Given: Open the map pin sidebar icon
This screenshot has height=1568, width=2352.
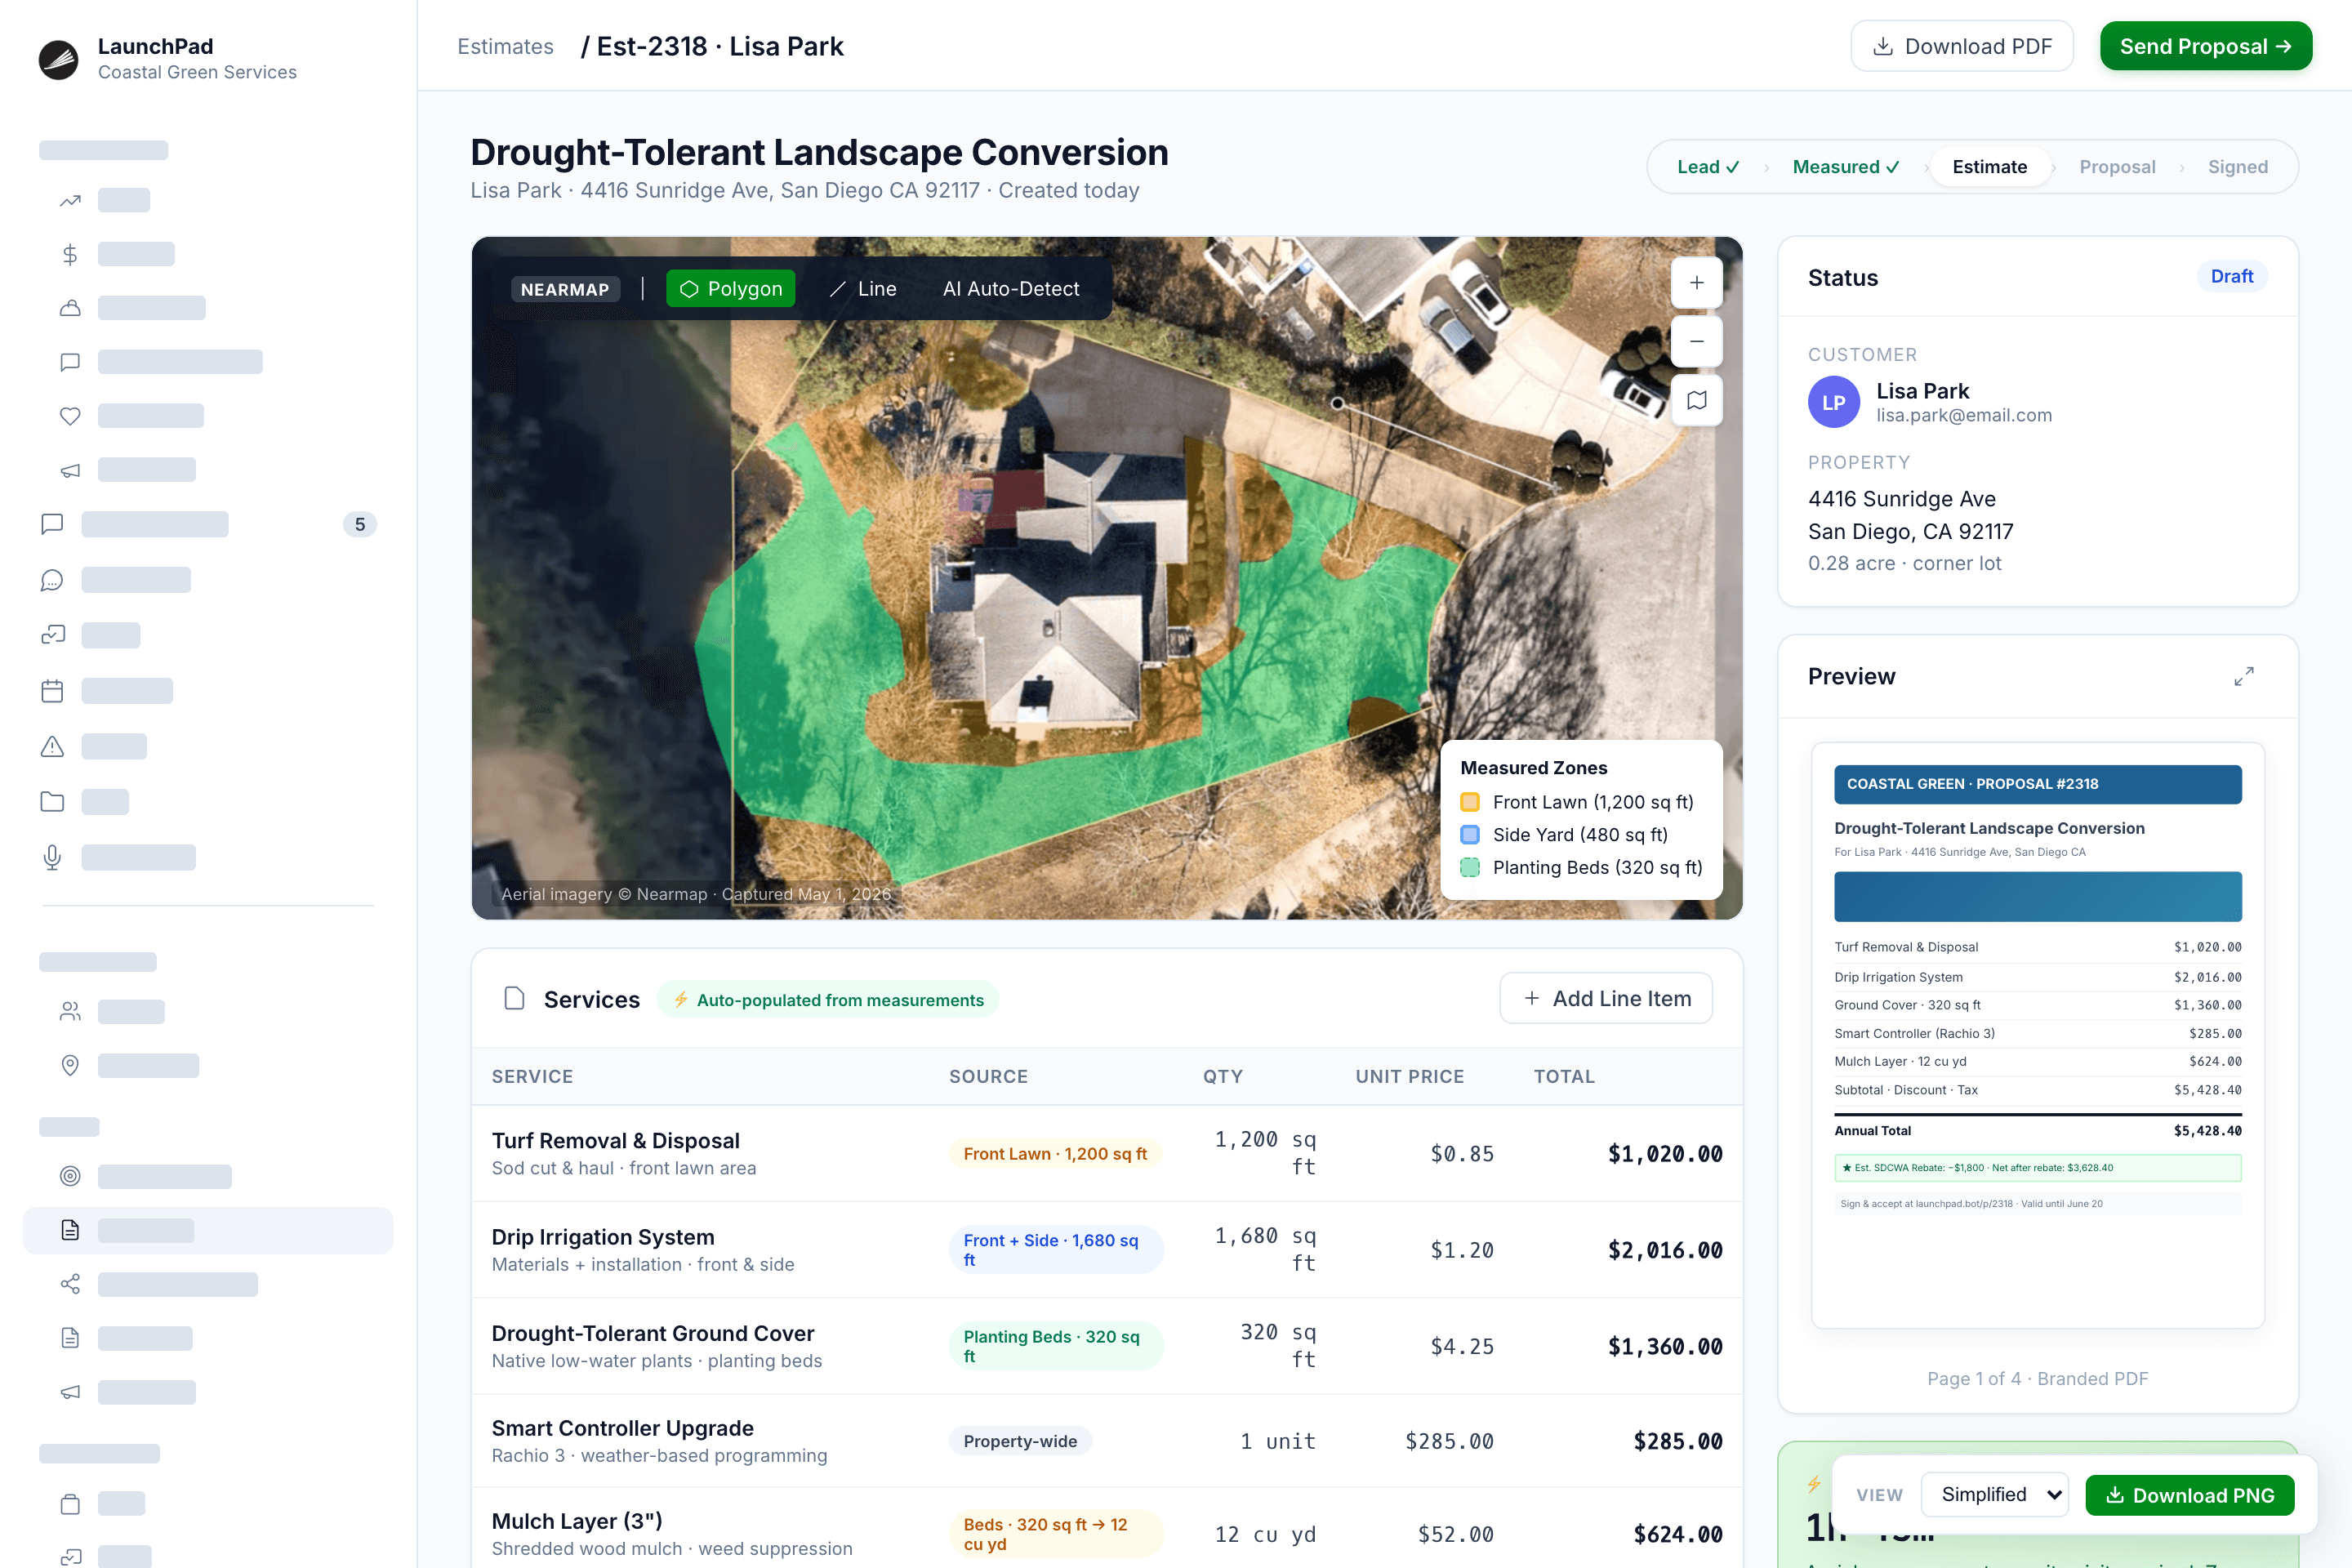Looking at the screenshot, I should click(70, 1066).
